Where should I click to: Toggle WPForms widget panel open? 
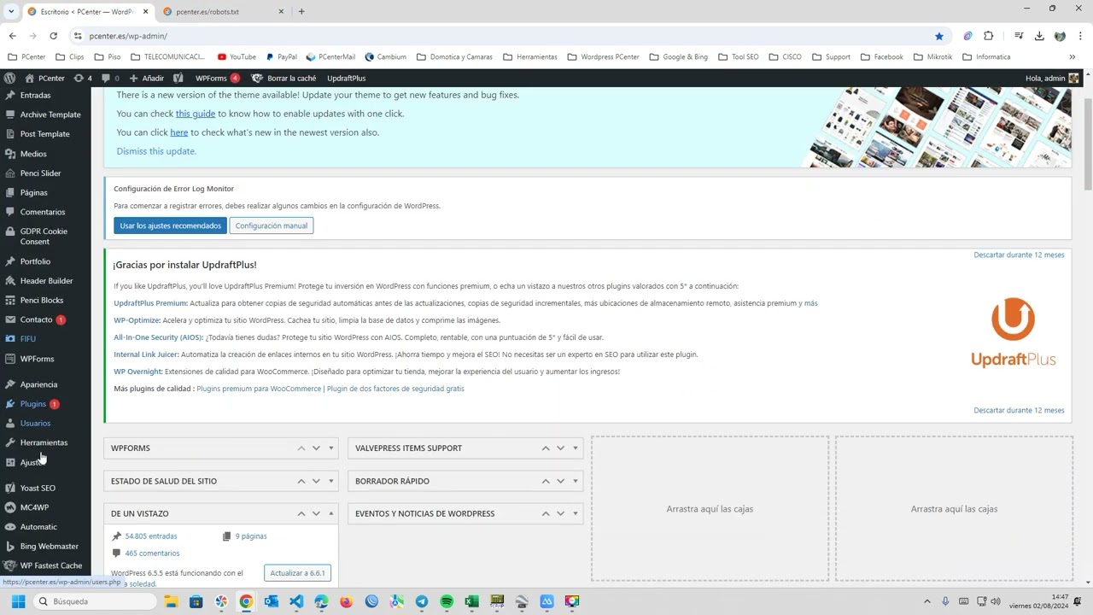[331, 448]
